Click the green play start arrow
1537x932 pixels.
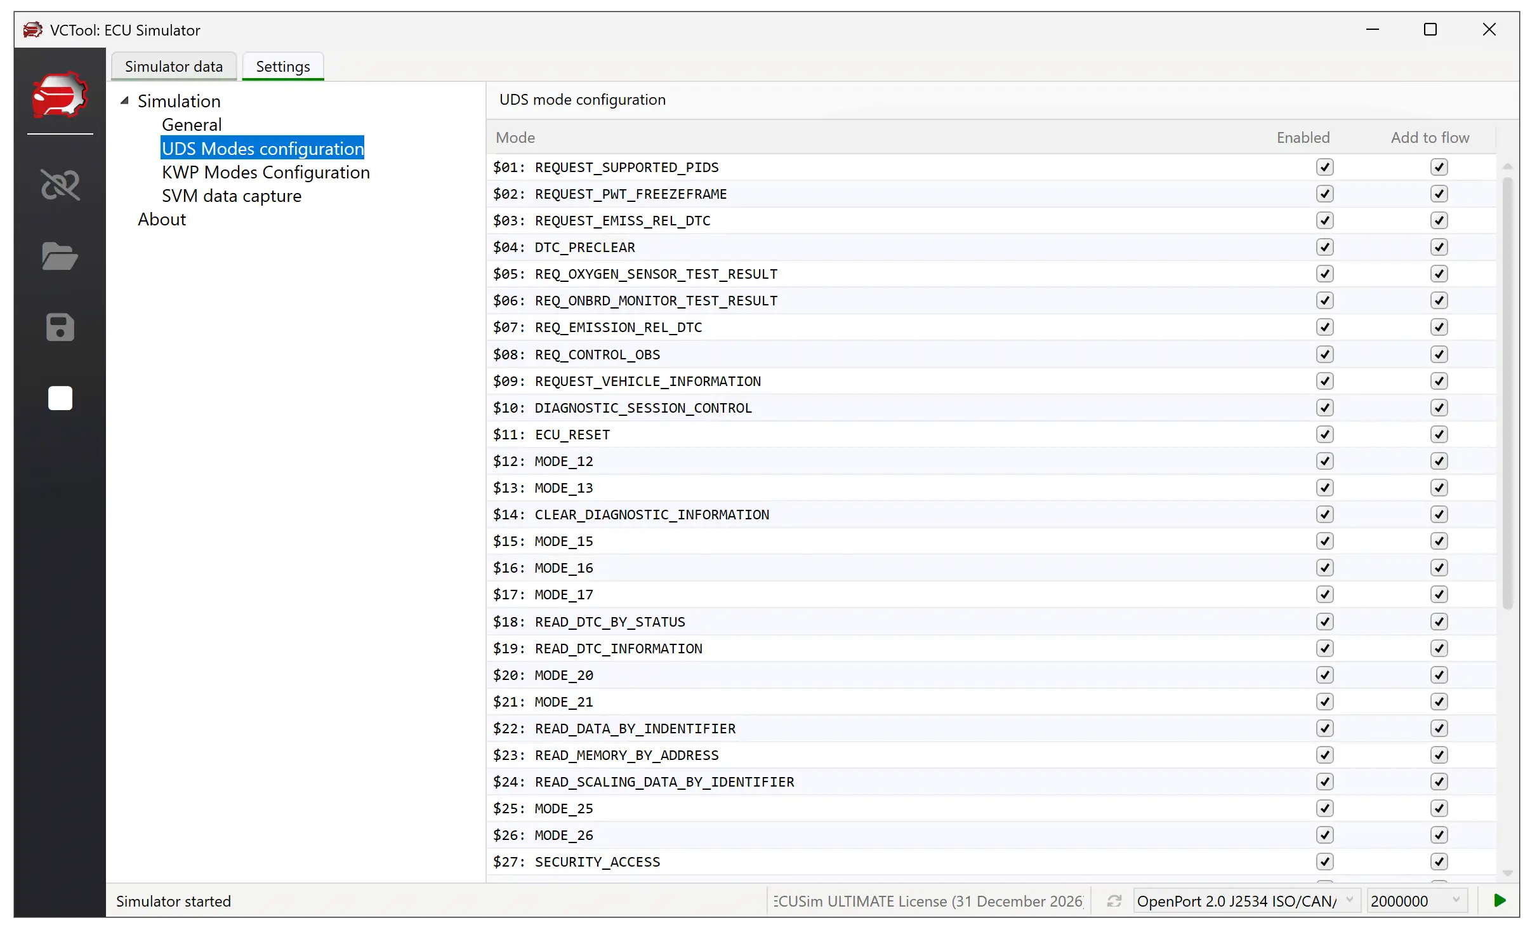[1500, 900]
